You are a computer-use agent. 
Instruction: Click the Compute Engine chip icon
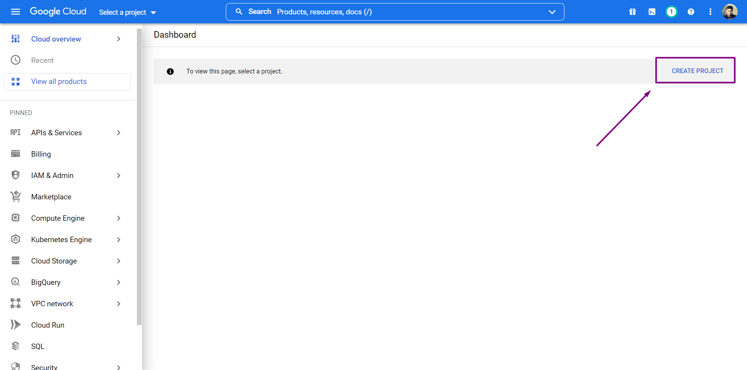(x=16, y=218)
